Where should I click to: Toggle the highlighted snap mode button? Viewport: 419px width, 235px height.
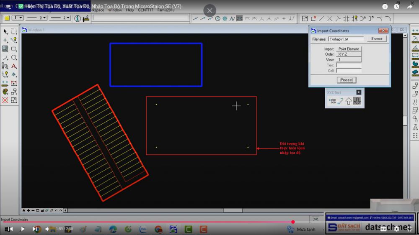tap(239, 18)
